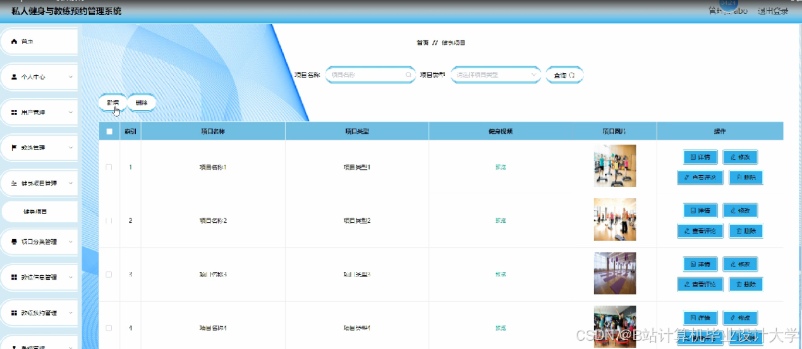
Task: Open the 教练信息管理 grid icon menu
Action: click(x=14, y=277)
